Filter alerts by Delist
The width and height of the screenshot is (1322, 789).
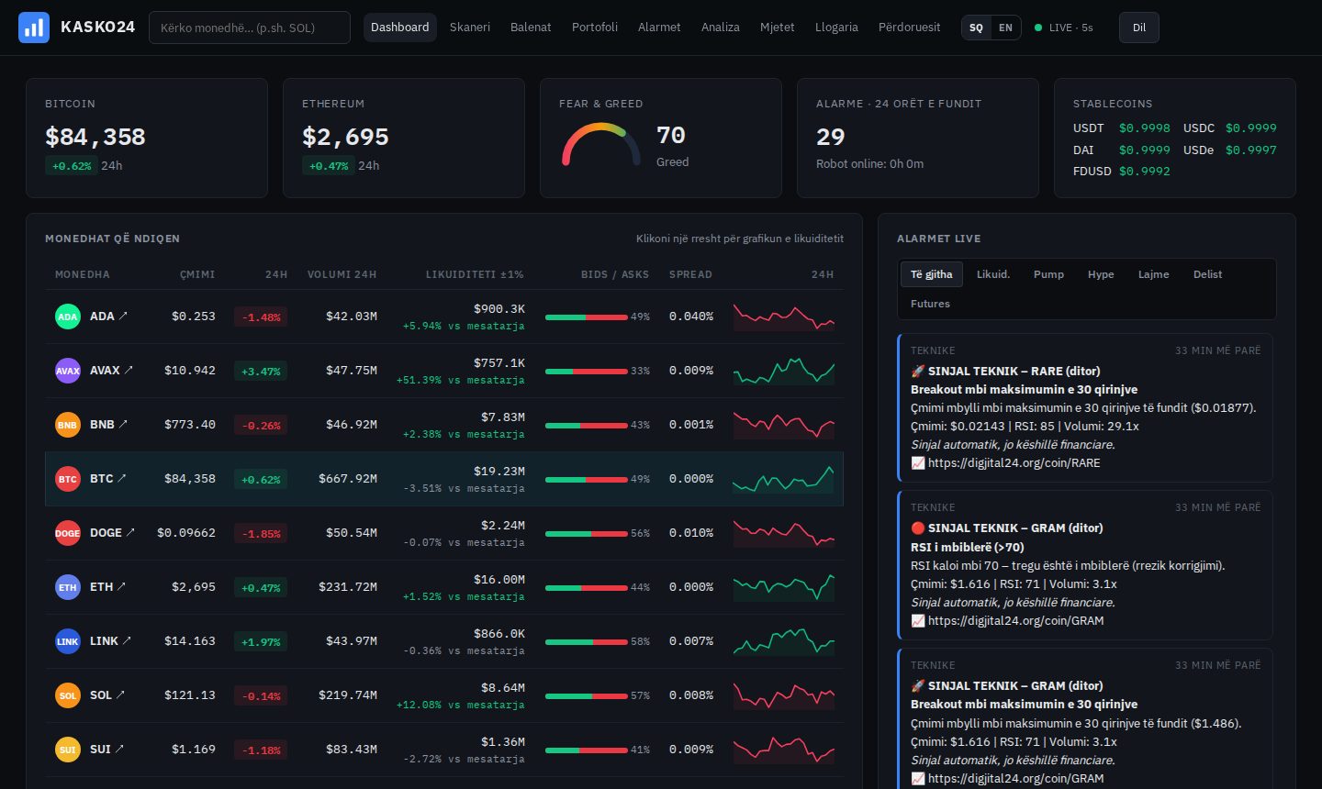(x=1207, y=274)
